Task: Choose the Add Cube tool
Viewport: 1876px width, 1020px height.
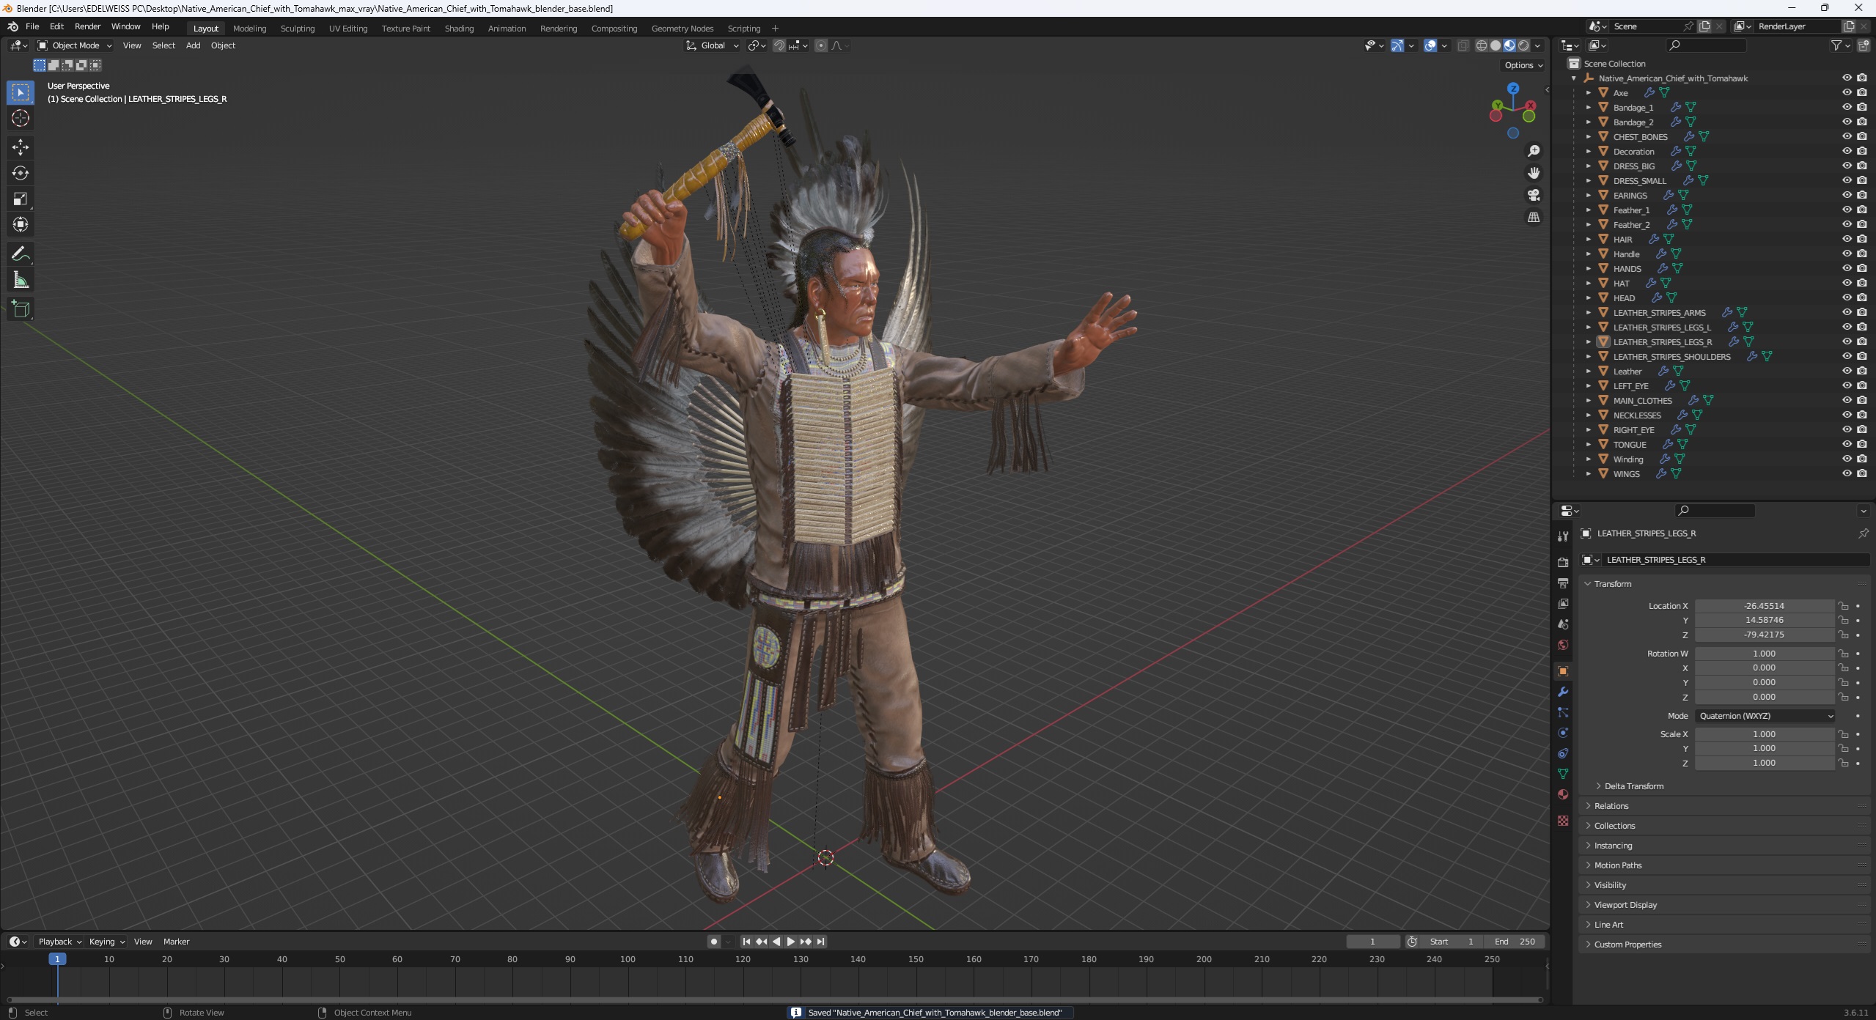Action: [x=21, y=309]
